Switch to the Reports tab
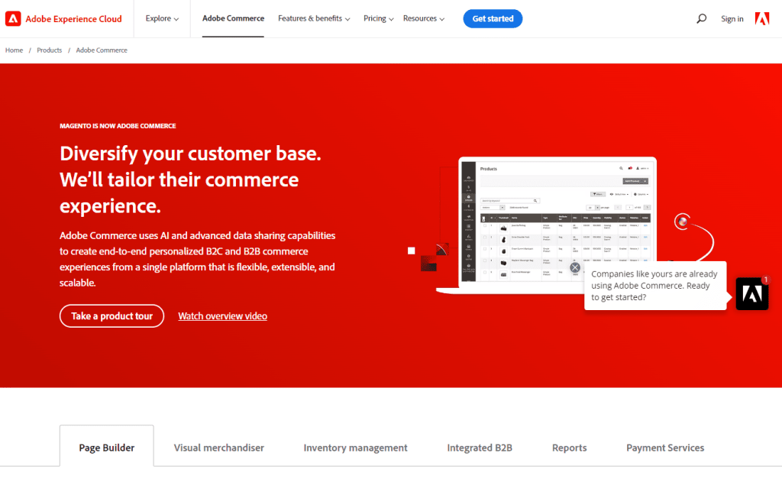This screenshot has height=485, width=782. click(x=569, y=448)
